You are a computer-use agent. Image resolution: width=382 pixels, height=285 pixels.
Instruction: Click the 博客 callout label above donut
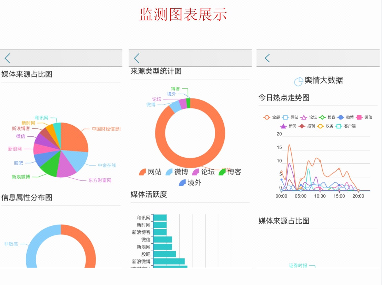(175, 89)
